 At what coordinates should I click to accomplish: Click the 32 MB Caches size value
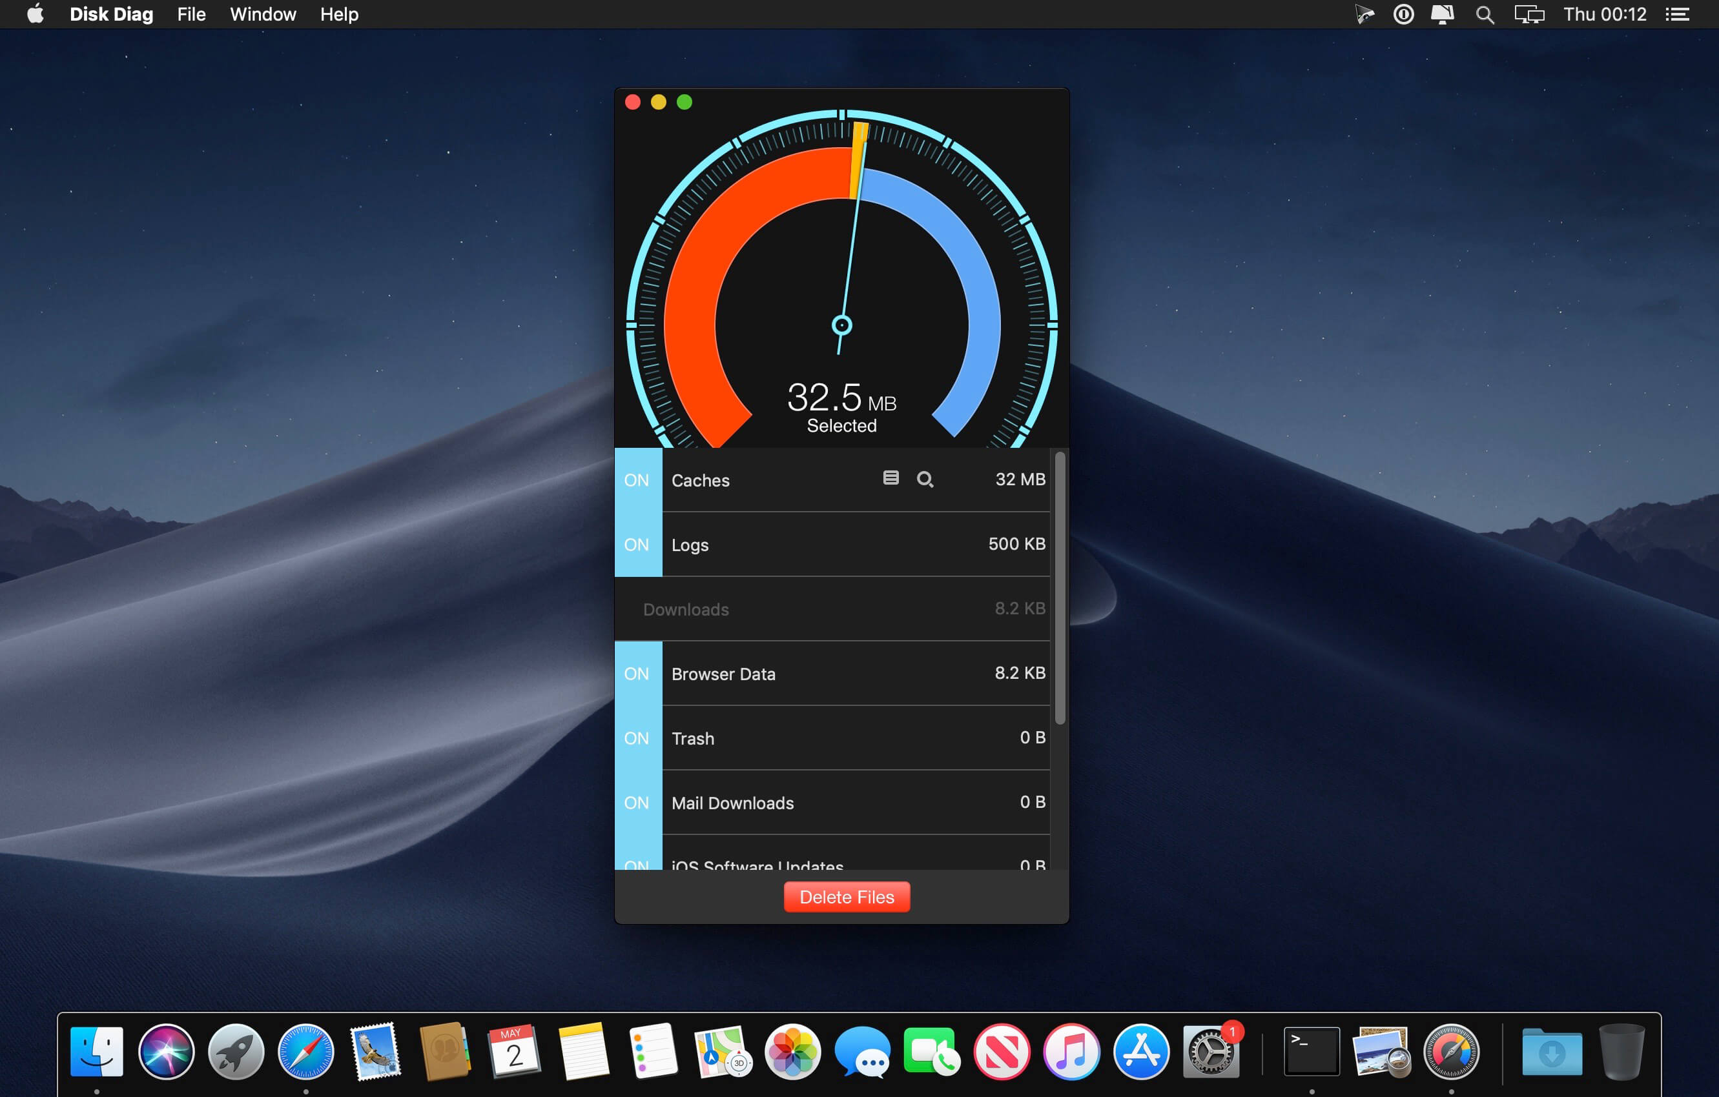click(1020, 479)
